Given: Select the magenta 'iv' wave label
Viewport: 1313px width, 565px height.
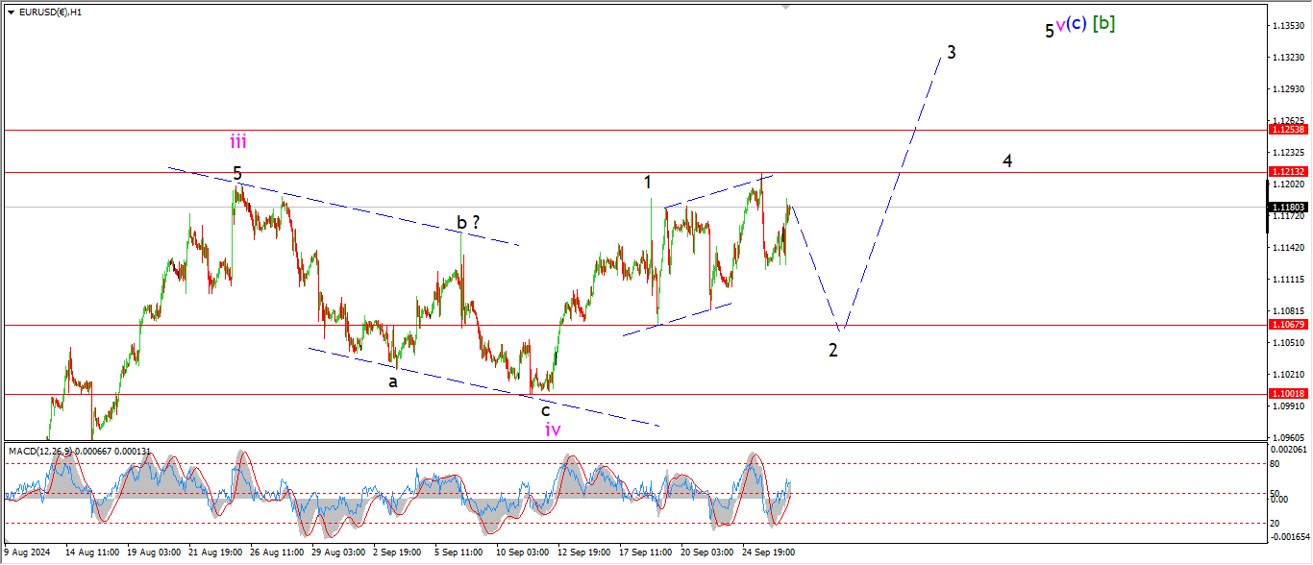Looking at the screenshot, I should 553,430.
